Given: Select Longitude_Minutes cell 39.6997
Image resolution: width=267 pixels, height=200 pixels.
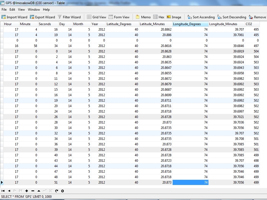Looking at the screenshot, I should coord(227,111).
